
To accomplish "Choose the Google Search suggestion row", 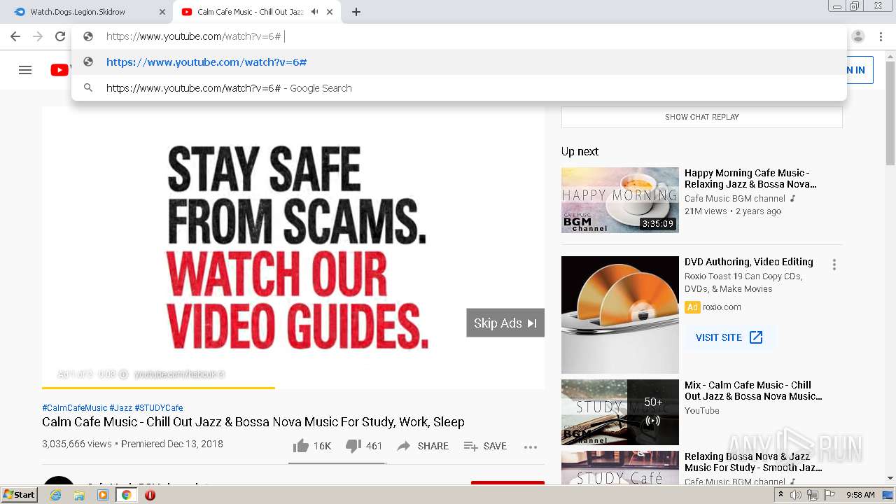I will [458, 88].
